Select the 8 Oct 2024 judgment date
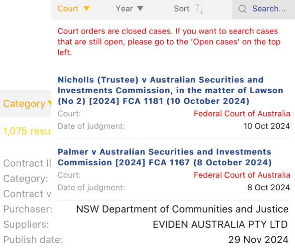The width and height of the screenshot is (295, 249). coord(269,187)
